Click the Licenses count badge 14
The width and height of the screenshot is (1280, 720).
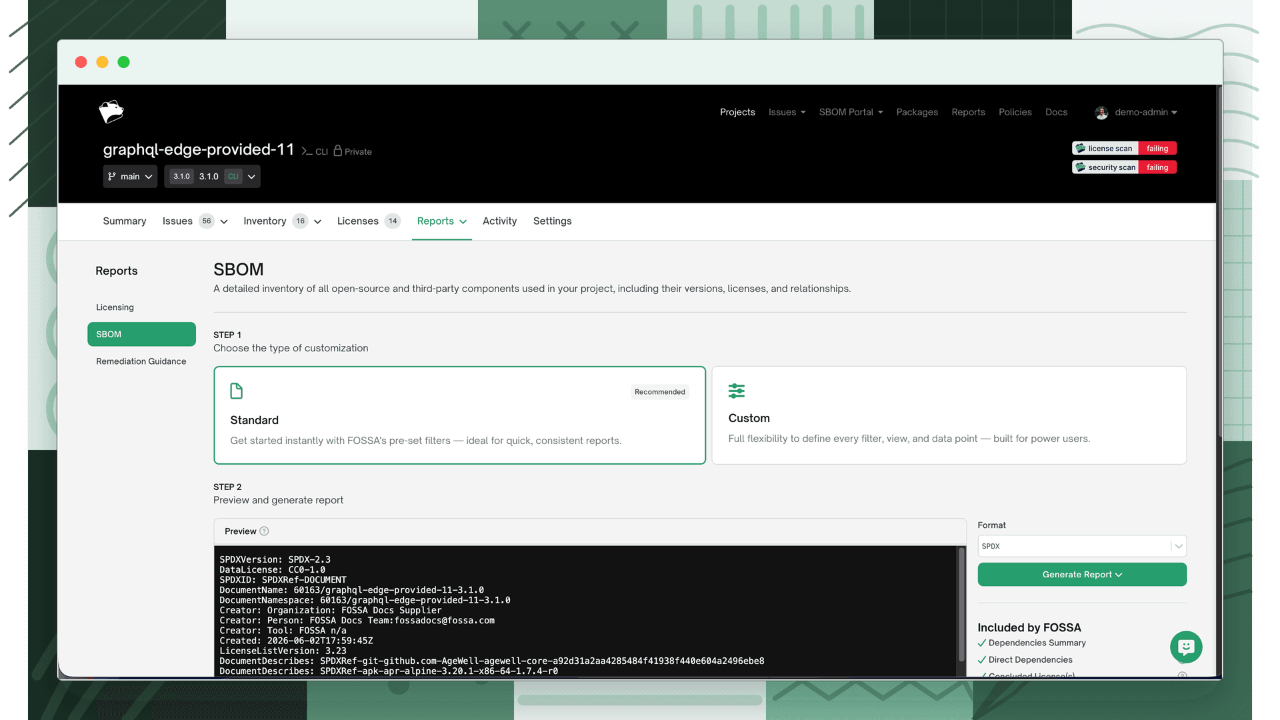(x=393, y=221)
